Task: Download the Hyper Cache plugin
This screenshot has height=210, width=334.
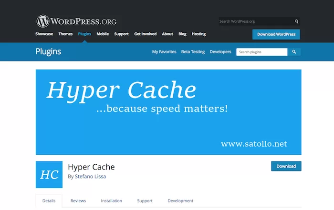Action: point(286,166)
